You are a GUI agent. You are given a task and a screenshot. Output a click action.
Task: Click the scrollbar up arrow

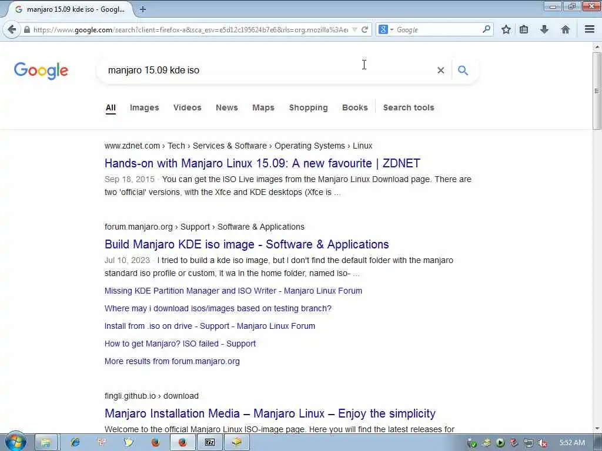click(597, 47)
